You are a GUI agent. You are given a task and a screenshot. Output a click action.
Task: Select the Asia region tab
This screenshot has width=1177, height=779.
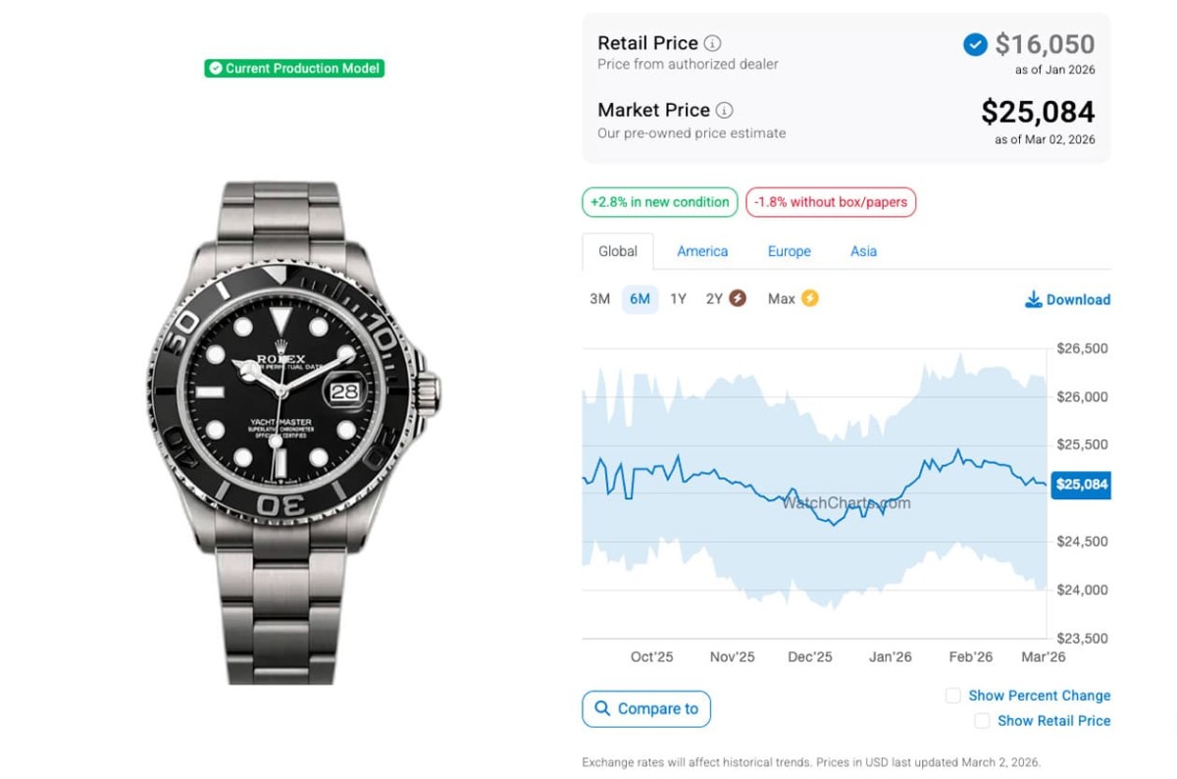(x=863, y=251)
